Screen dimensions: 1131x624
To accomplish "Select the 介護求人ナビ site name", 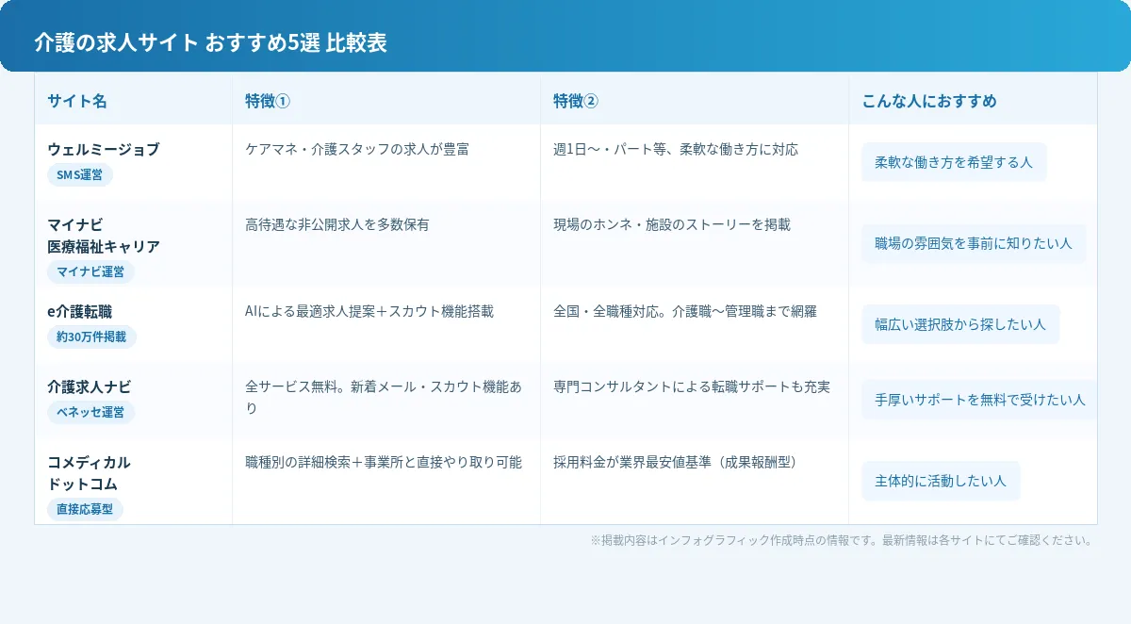I will [90, 386].
